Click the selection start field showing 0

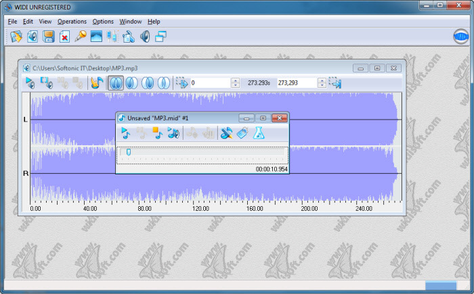pos(210,82)
